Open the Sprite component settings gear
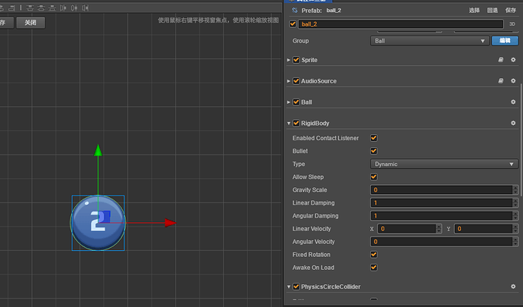Viewport: 523px width, 307px height. (513, 60)
